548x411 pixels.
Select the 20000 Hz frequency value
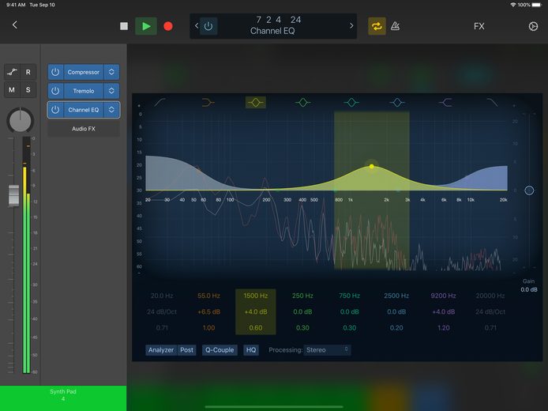point(490,296)
